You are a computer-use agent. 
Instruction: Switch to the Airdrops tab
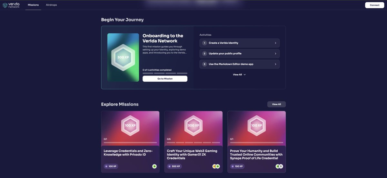[x=51, y=5]
